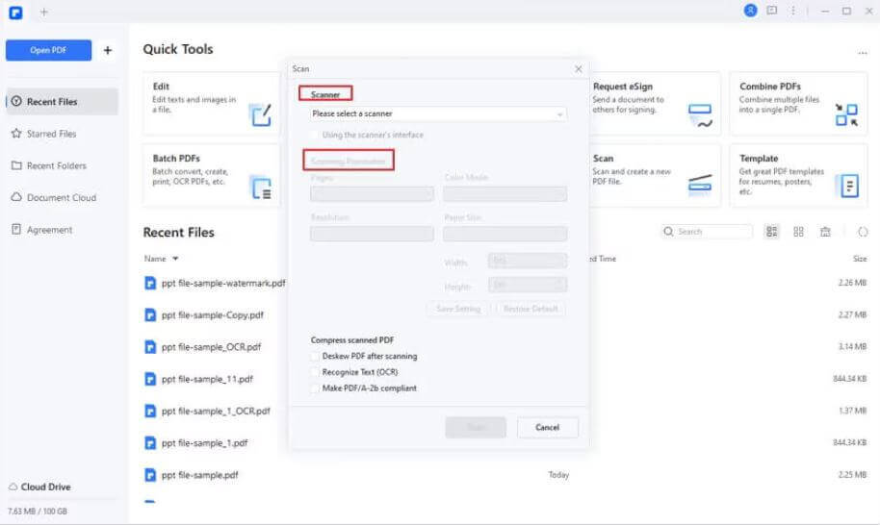This screenshot has width=880, height=525.
Task: Open the message feedback icon in title bar
Action: click(771, 11)
